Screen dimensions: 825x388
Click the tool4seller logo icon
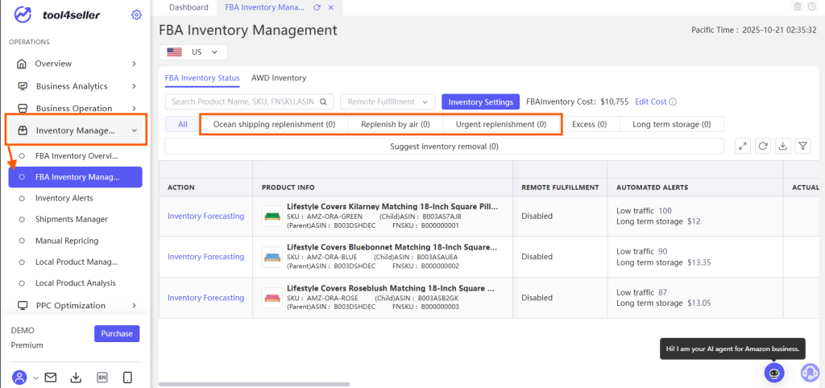(x=23, y=15)
